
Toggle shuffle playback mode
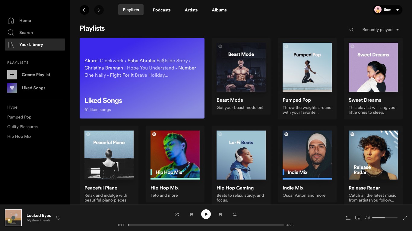pos(177,214)
